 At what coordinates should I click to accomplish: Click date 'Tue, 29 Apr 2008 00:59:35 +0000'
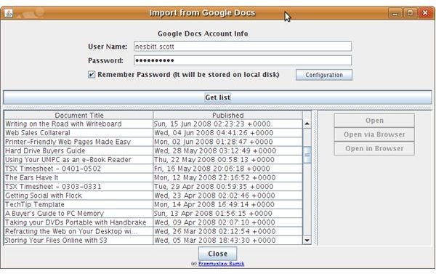227,186
